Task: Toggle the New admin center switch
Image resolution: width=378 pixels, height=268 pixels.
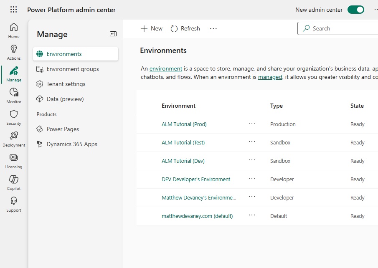Action: click(x=355, y=10)
